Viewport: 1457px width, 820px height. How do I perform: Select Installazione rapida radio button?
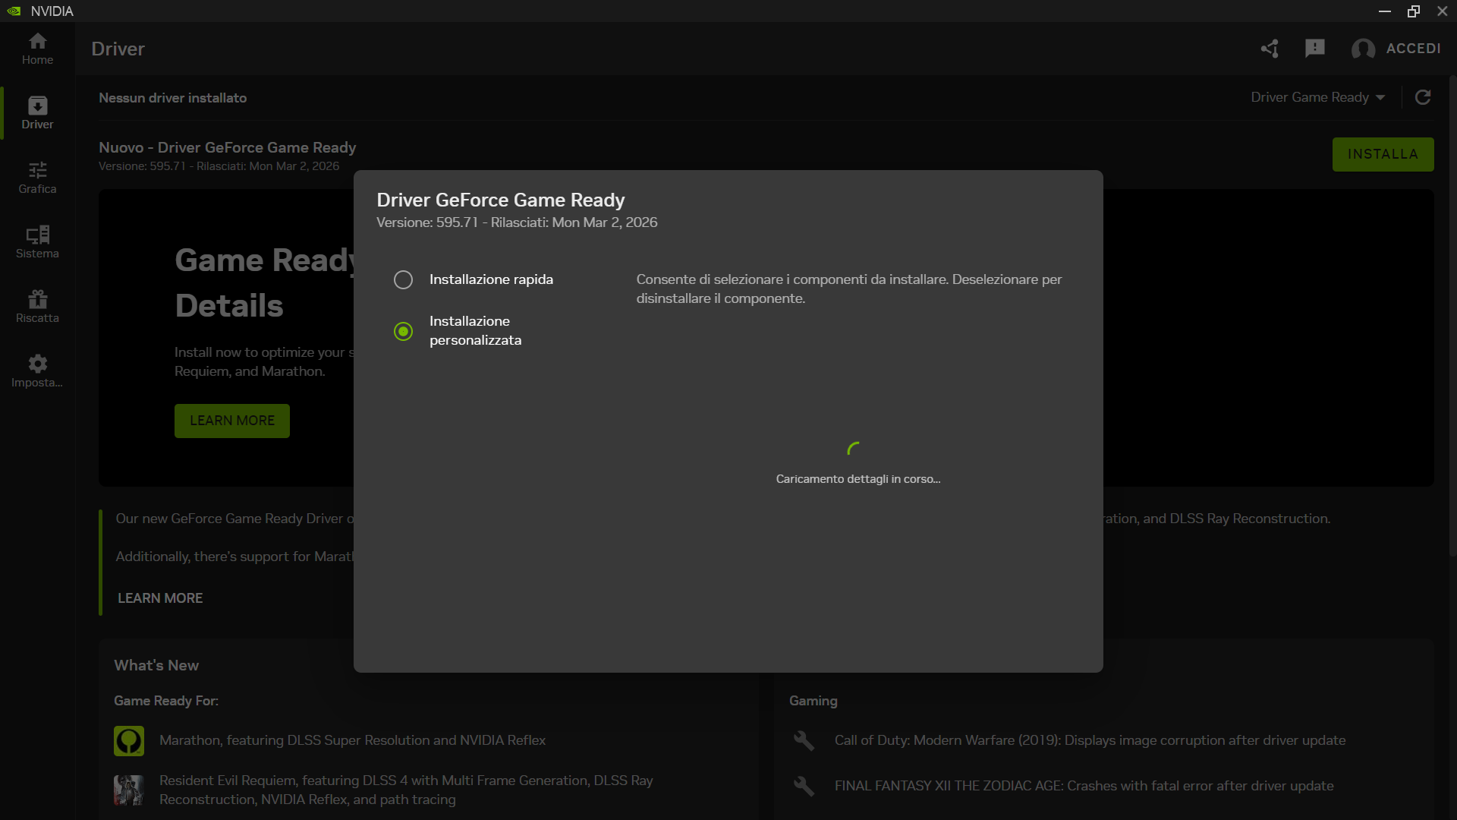click(403, 279)
